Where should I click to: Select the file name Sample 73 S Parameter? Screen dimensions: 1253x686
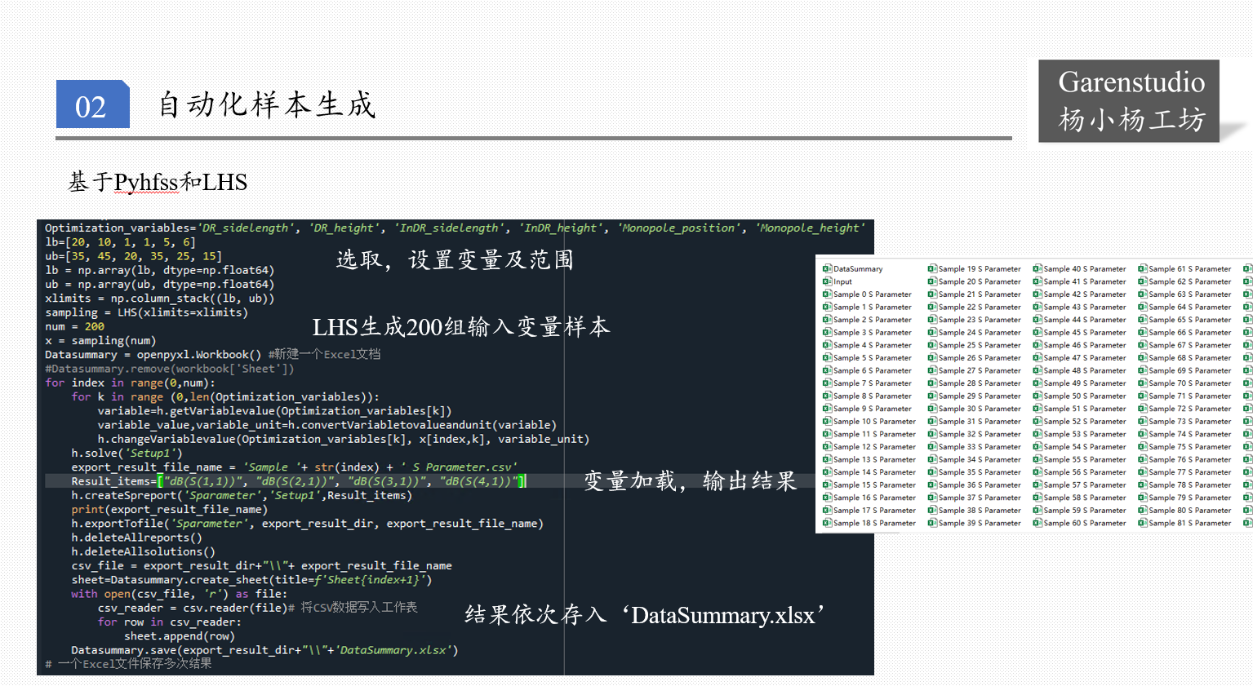click(x=1190, y=422)
